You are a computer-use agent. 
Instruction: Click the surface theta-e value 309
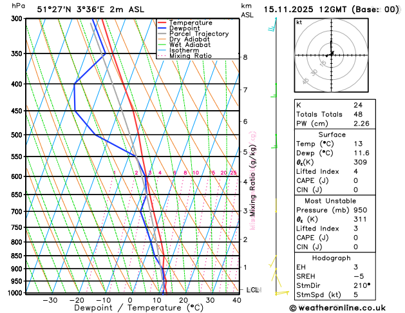click(361, 162)
